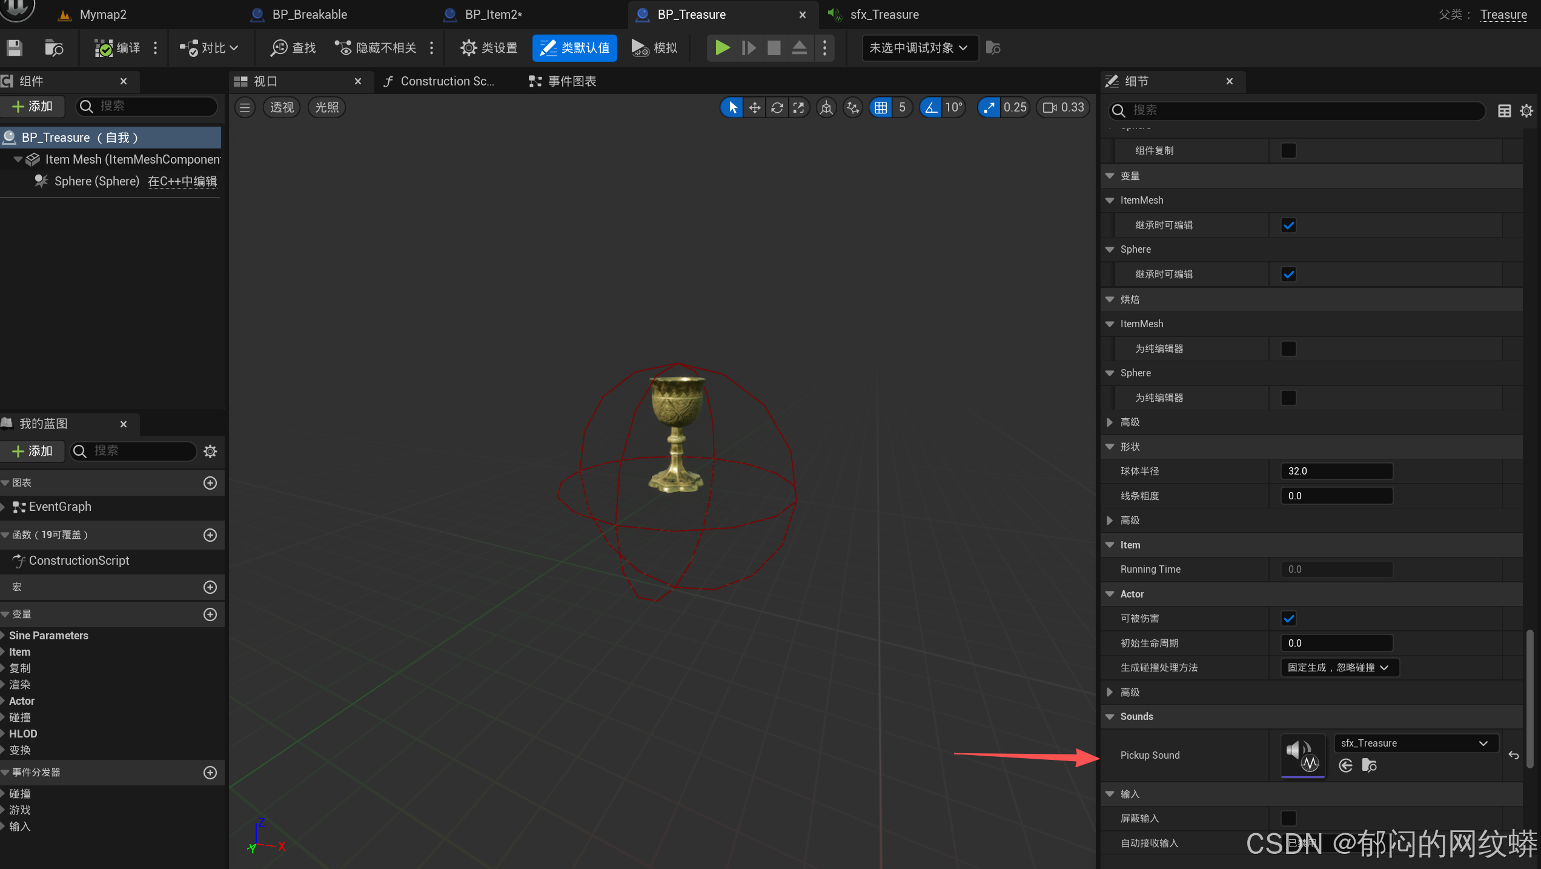Open the Treasure parent class link
Screen dimensions: 1541x869
pyautogui.click(x=1503, y=15)
